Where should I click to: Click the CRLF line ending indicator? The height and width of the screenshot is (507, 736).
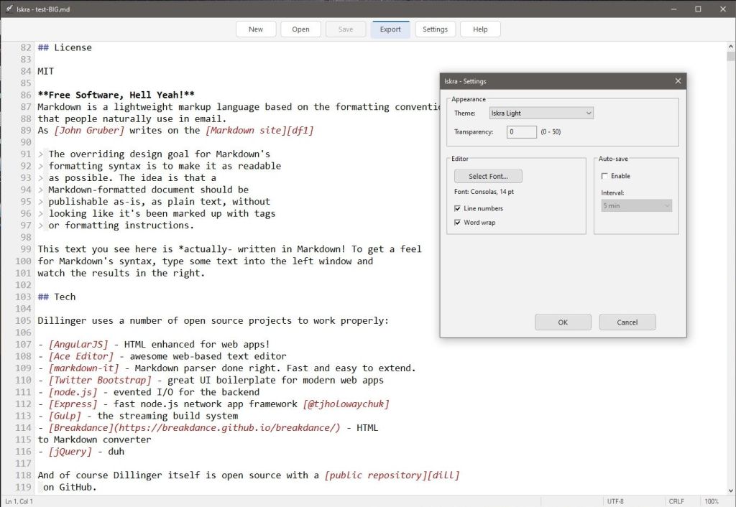tap(676, 501)
